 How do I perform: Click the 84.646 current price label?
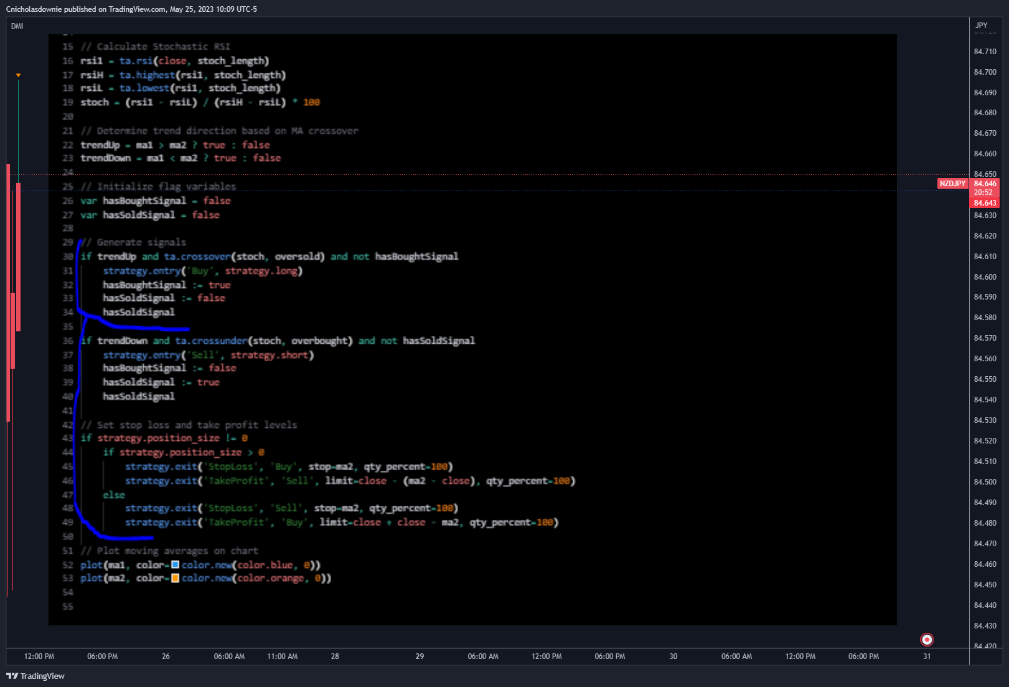pyautogui.click(x=985, y=184)
